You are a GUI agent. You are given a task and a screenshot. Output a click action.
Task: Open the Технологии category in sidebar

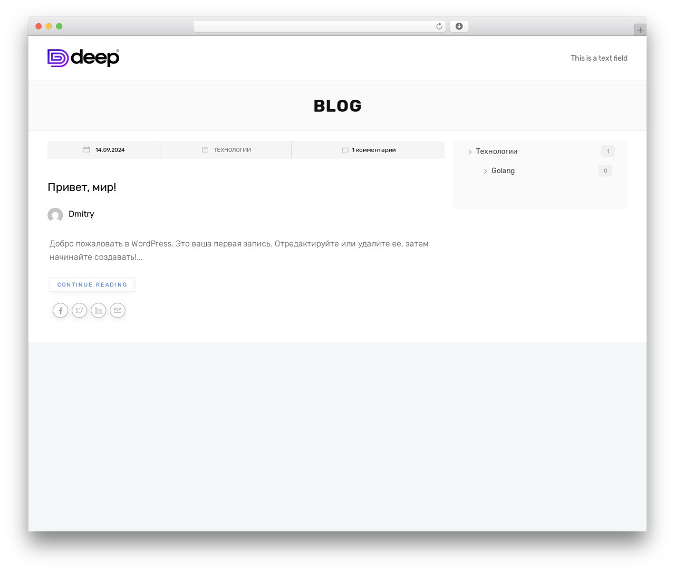click(497, 151)
